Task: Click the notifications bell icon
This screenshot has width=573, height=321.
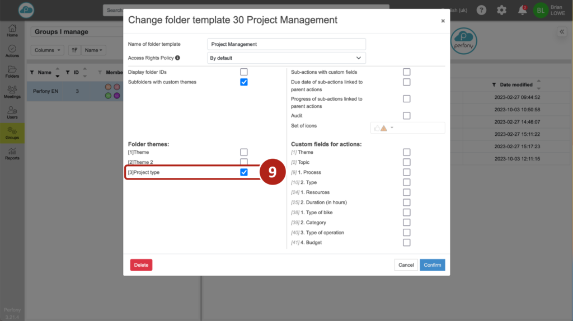Action: coord(522,10)
